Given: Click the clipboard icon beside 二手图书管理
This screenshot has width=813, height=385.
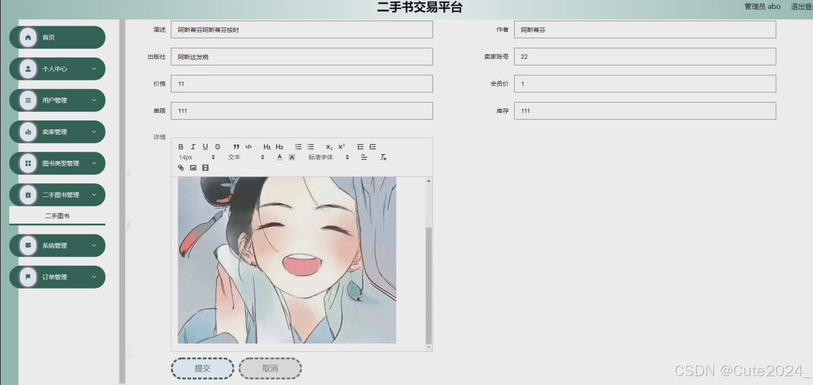Looking at the screenshot, I should click(x=28, y=195).
